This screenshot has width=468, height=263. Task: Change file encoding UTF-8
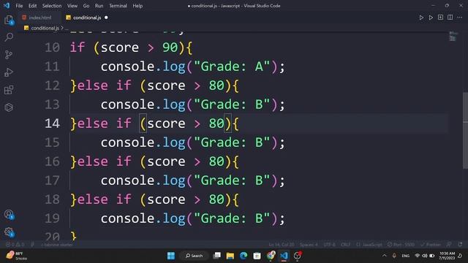pos(329,245)
